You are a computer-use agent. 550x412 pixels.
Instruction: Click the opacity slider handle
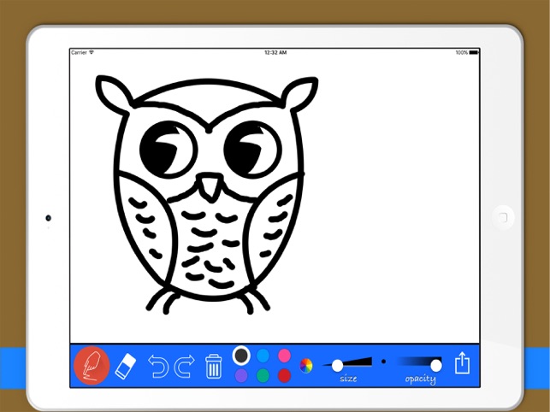(436, 366)
